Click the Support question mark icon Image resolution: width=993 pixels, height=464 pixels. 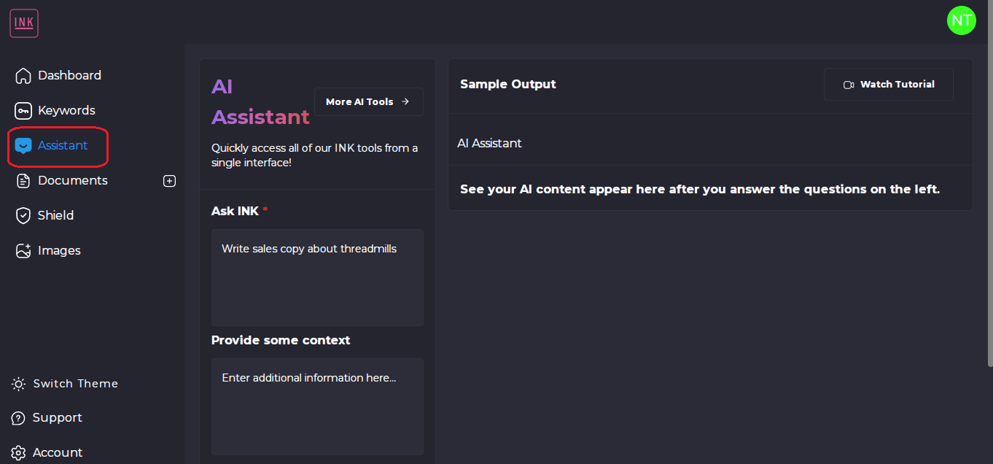19,418
